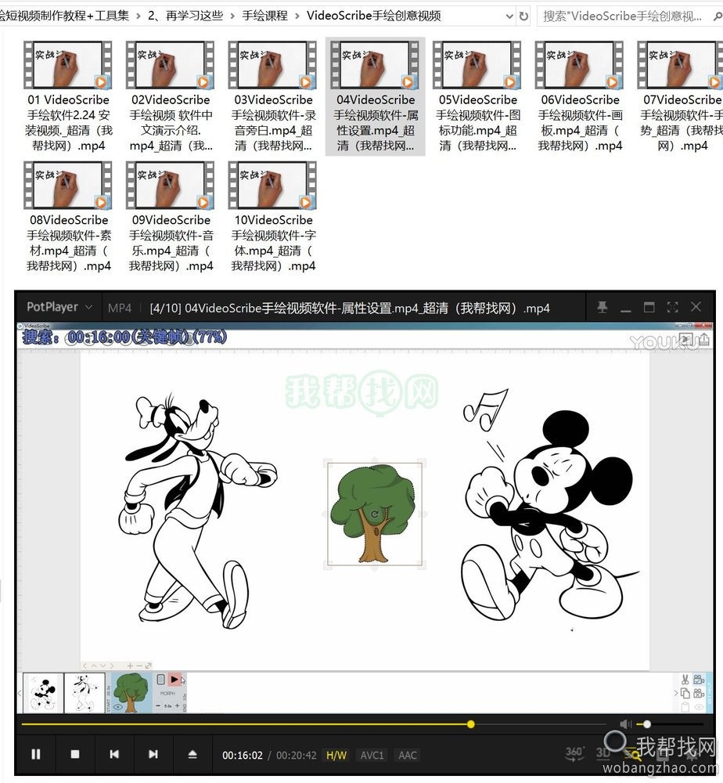Skip to the next file in PotPlayer
This screenshot has height=783, width=723.
pyautogui.click(x=153, y=754)
